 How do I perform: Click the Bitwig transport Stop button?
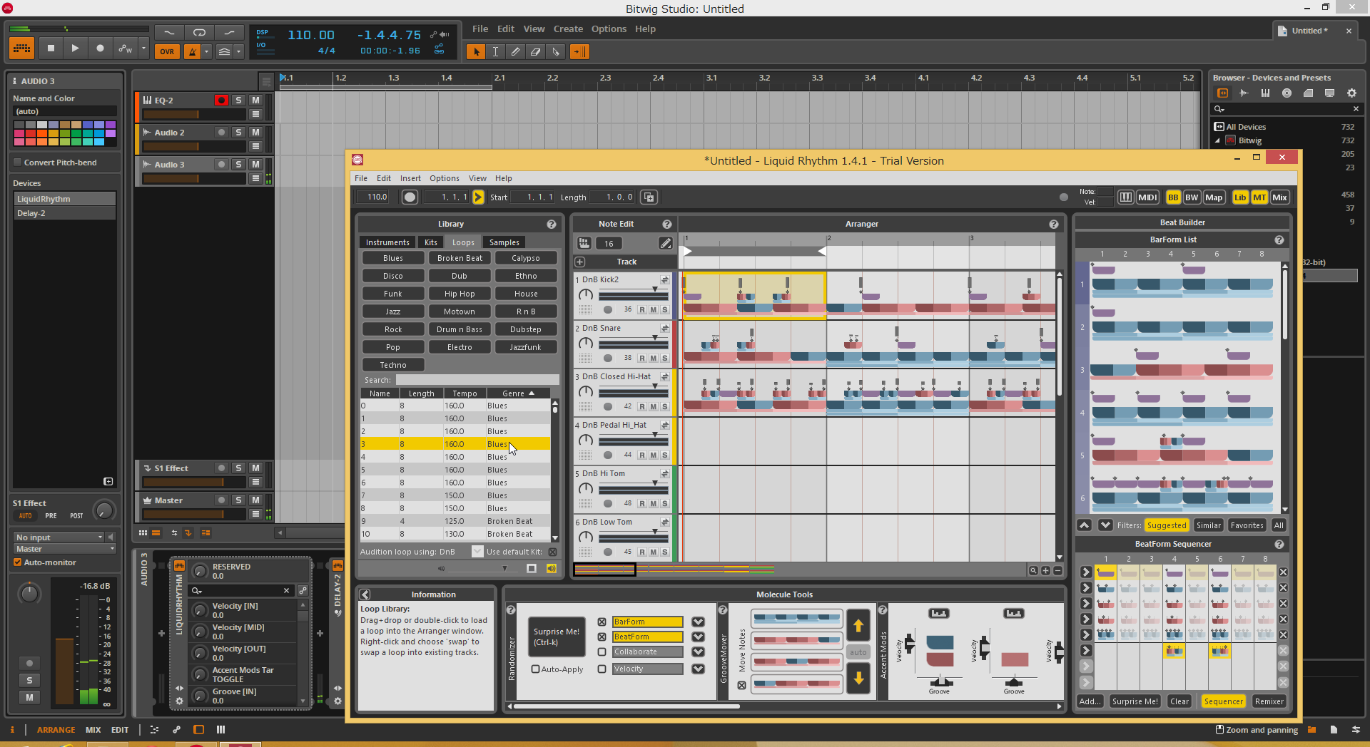(51, 48)
